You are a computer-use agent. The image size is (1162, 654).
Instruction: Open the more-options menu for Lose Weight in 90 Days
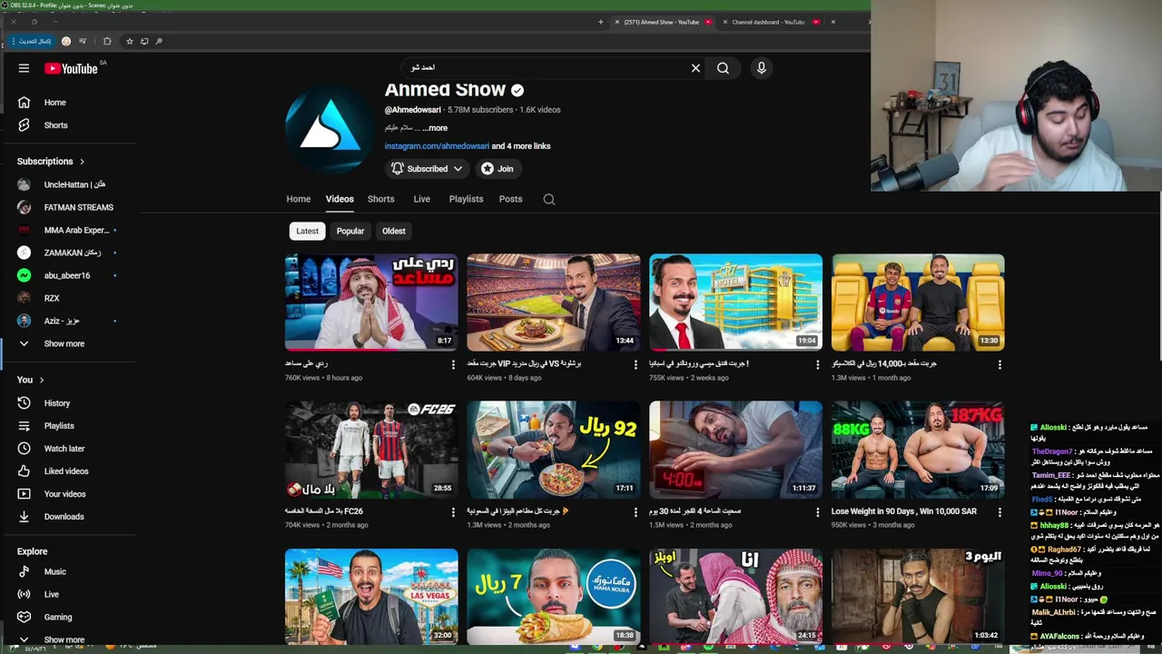tap(1000, 512)
